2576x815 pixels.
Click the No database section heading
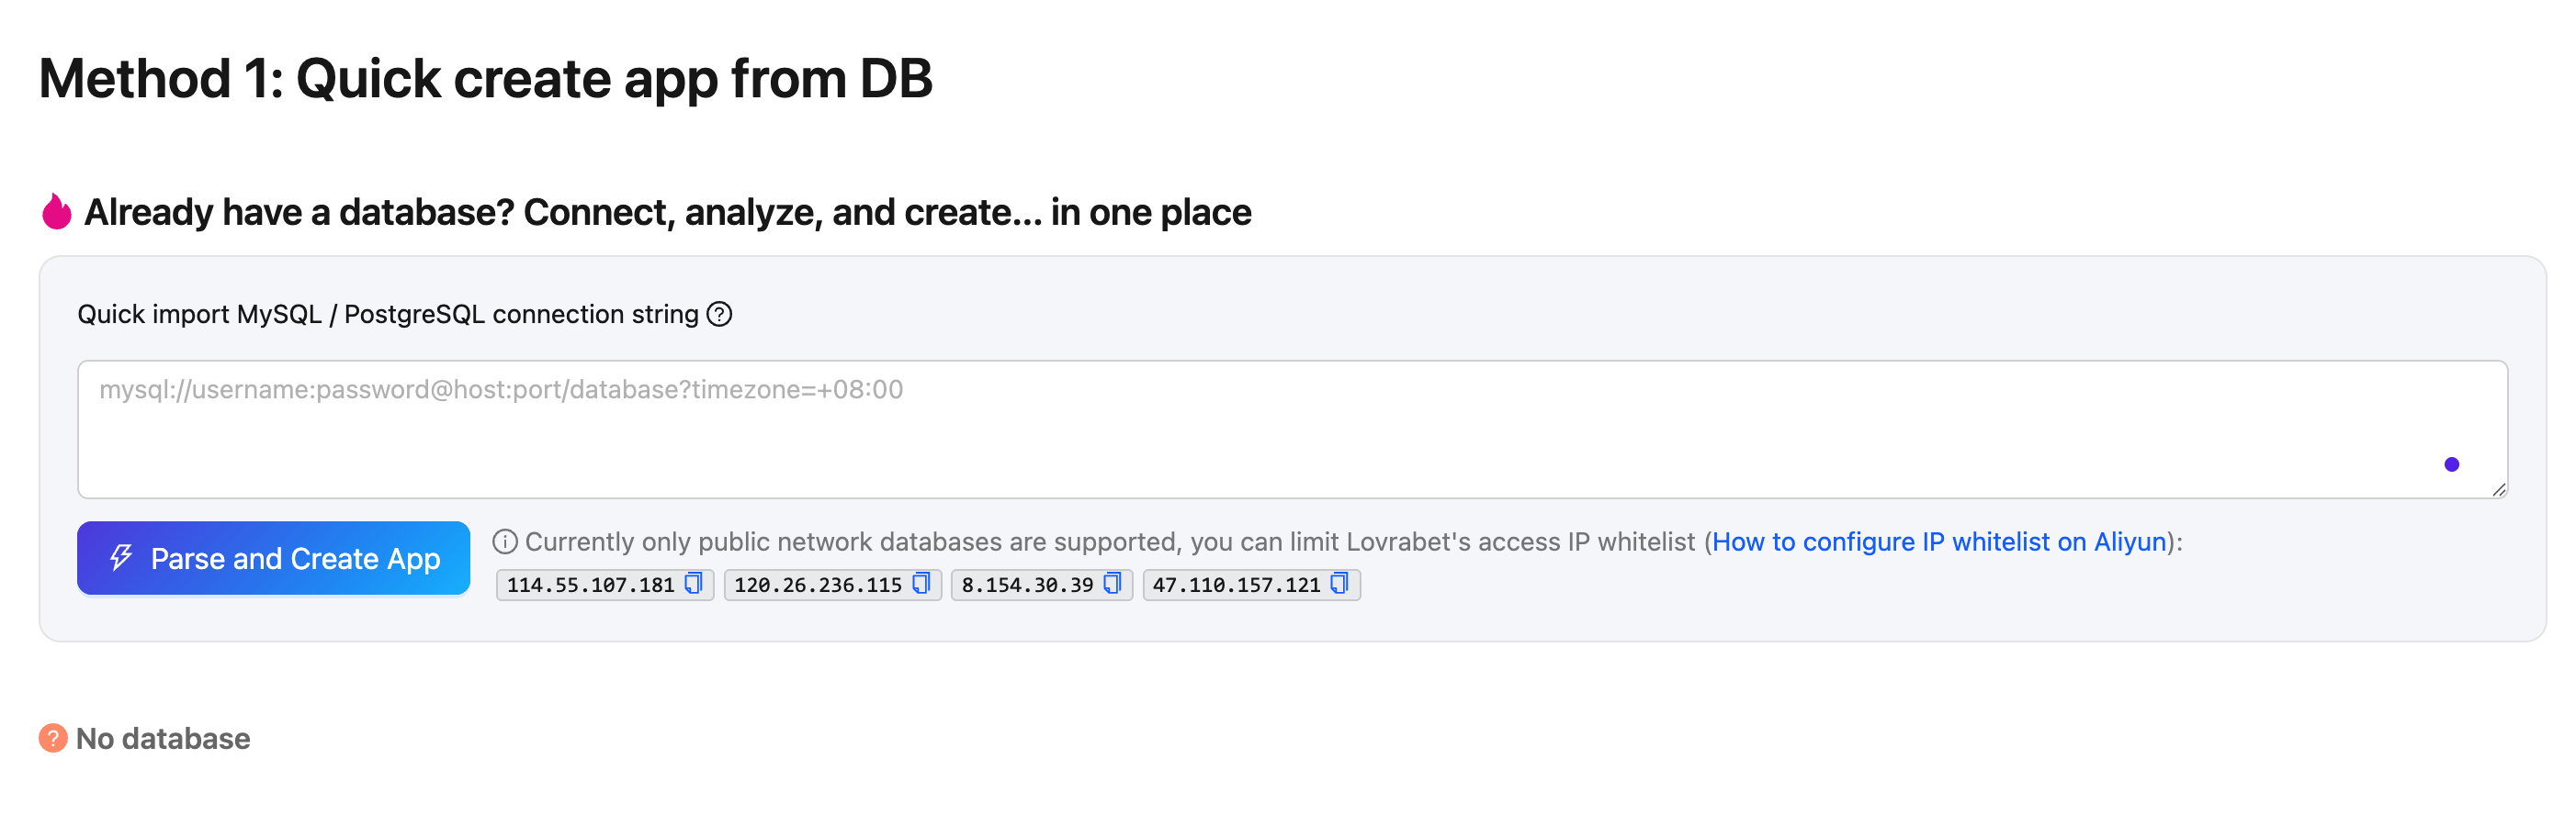click(163, 738)
